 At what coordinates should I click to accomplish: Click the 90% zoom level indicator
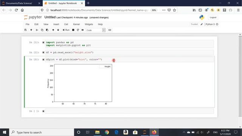pos(154,10)
